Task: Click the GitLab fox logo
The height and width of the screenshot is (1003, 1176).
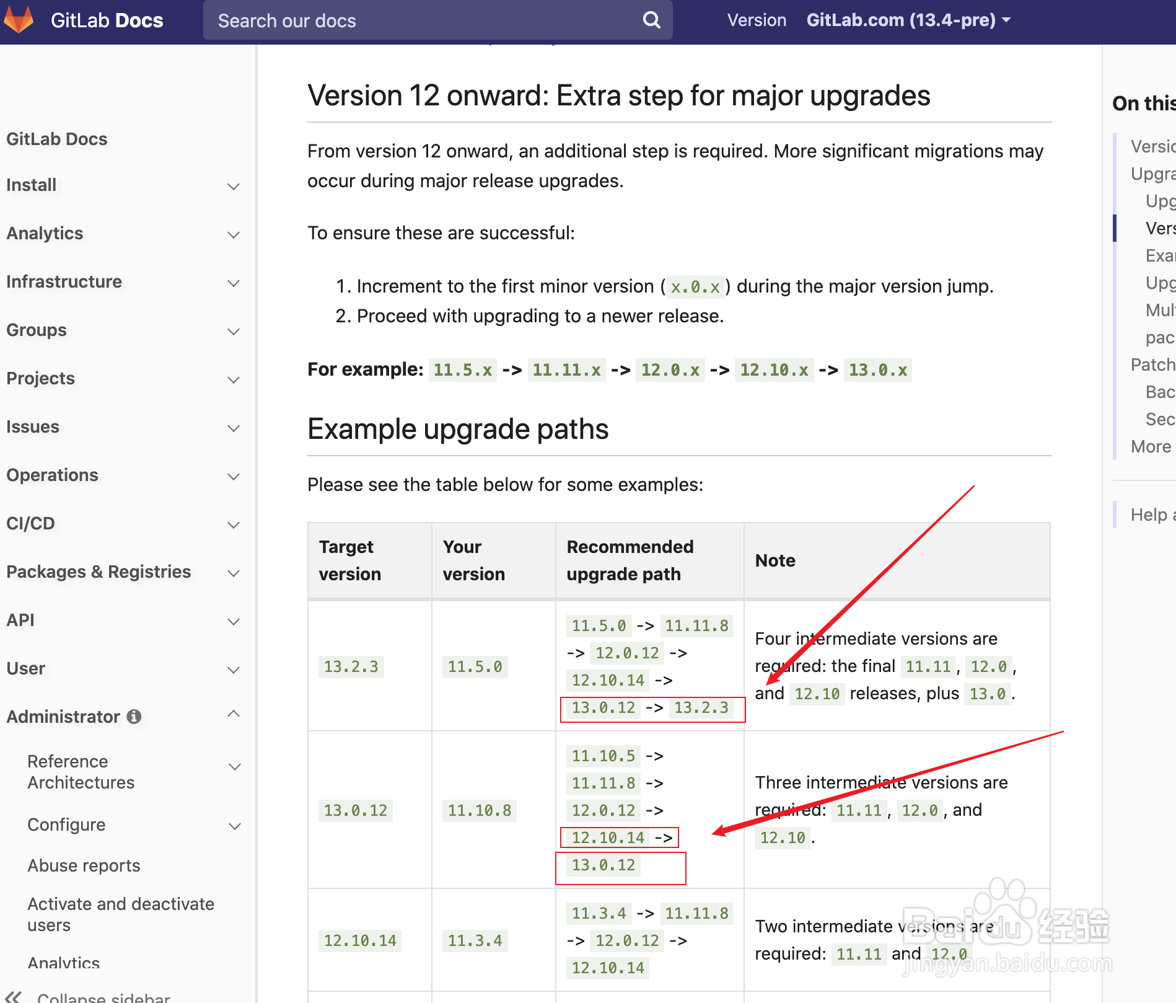Action: 19,20
